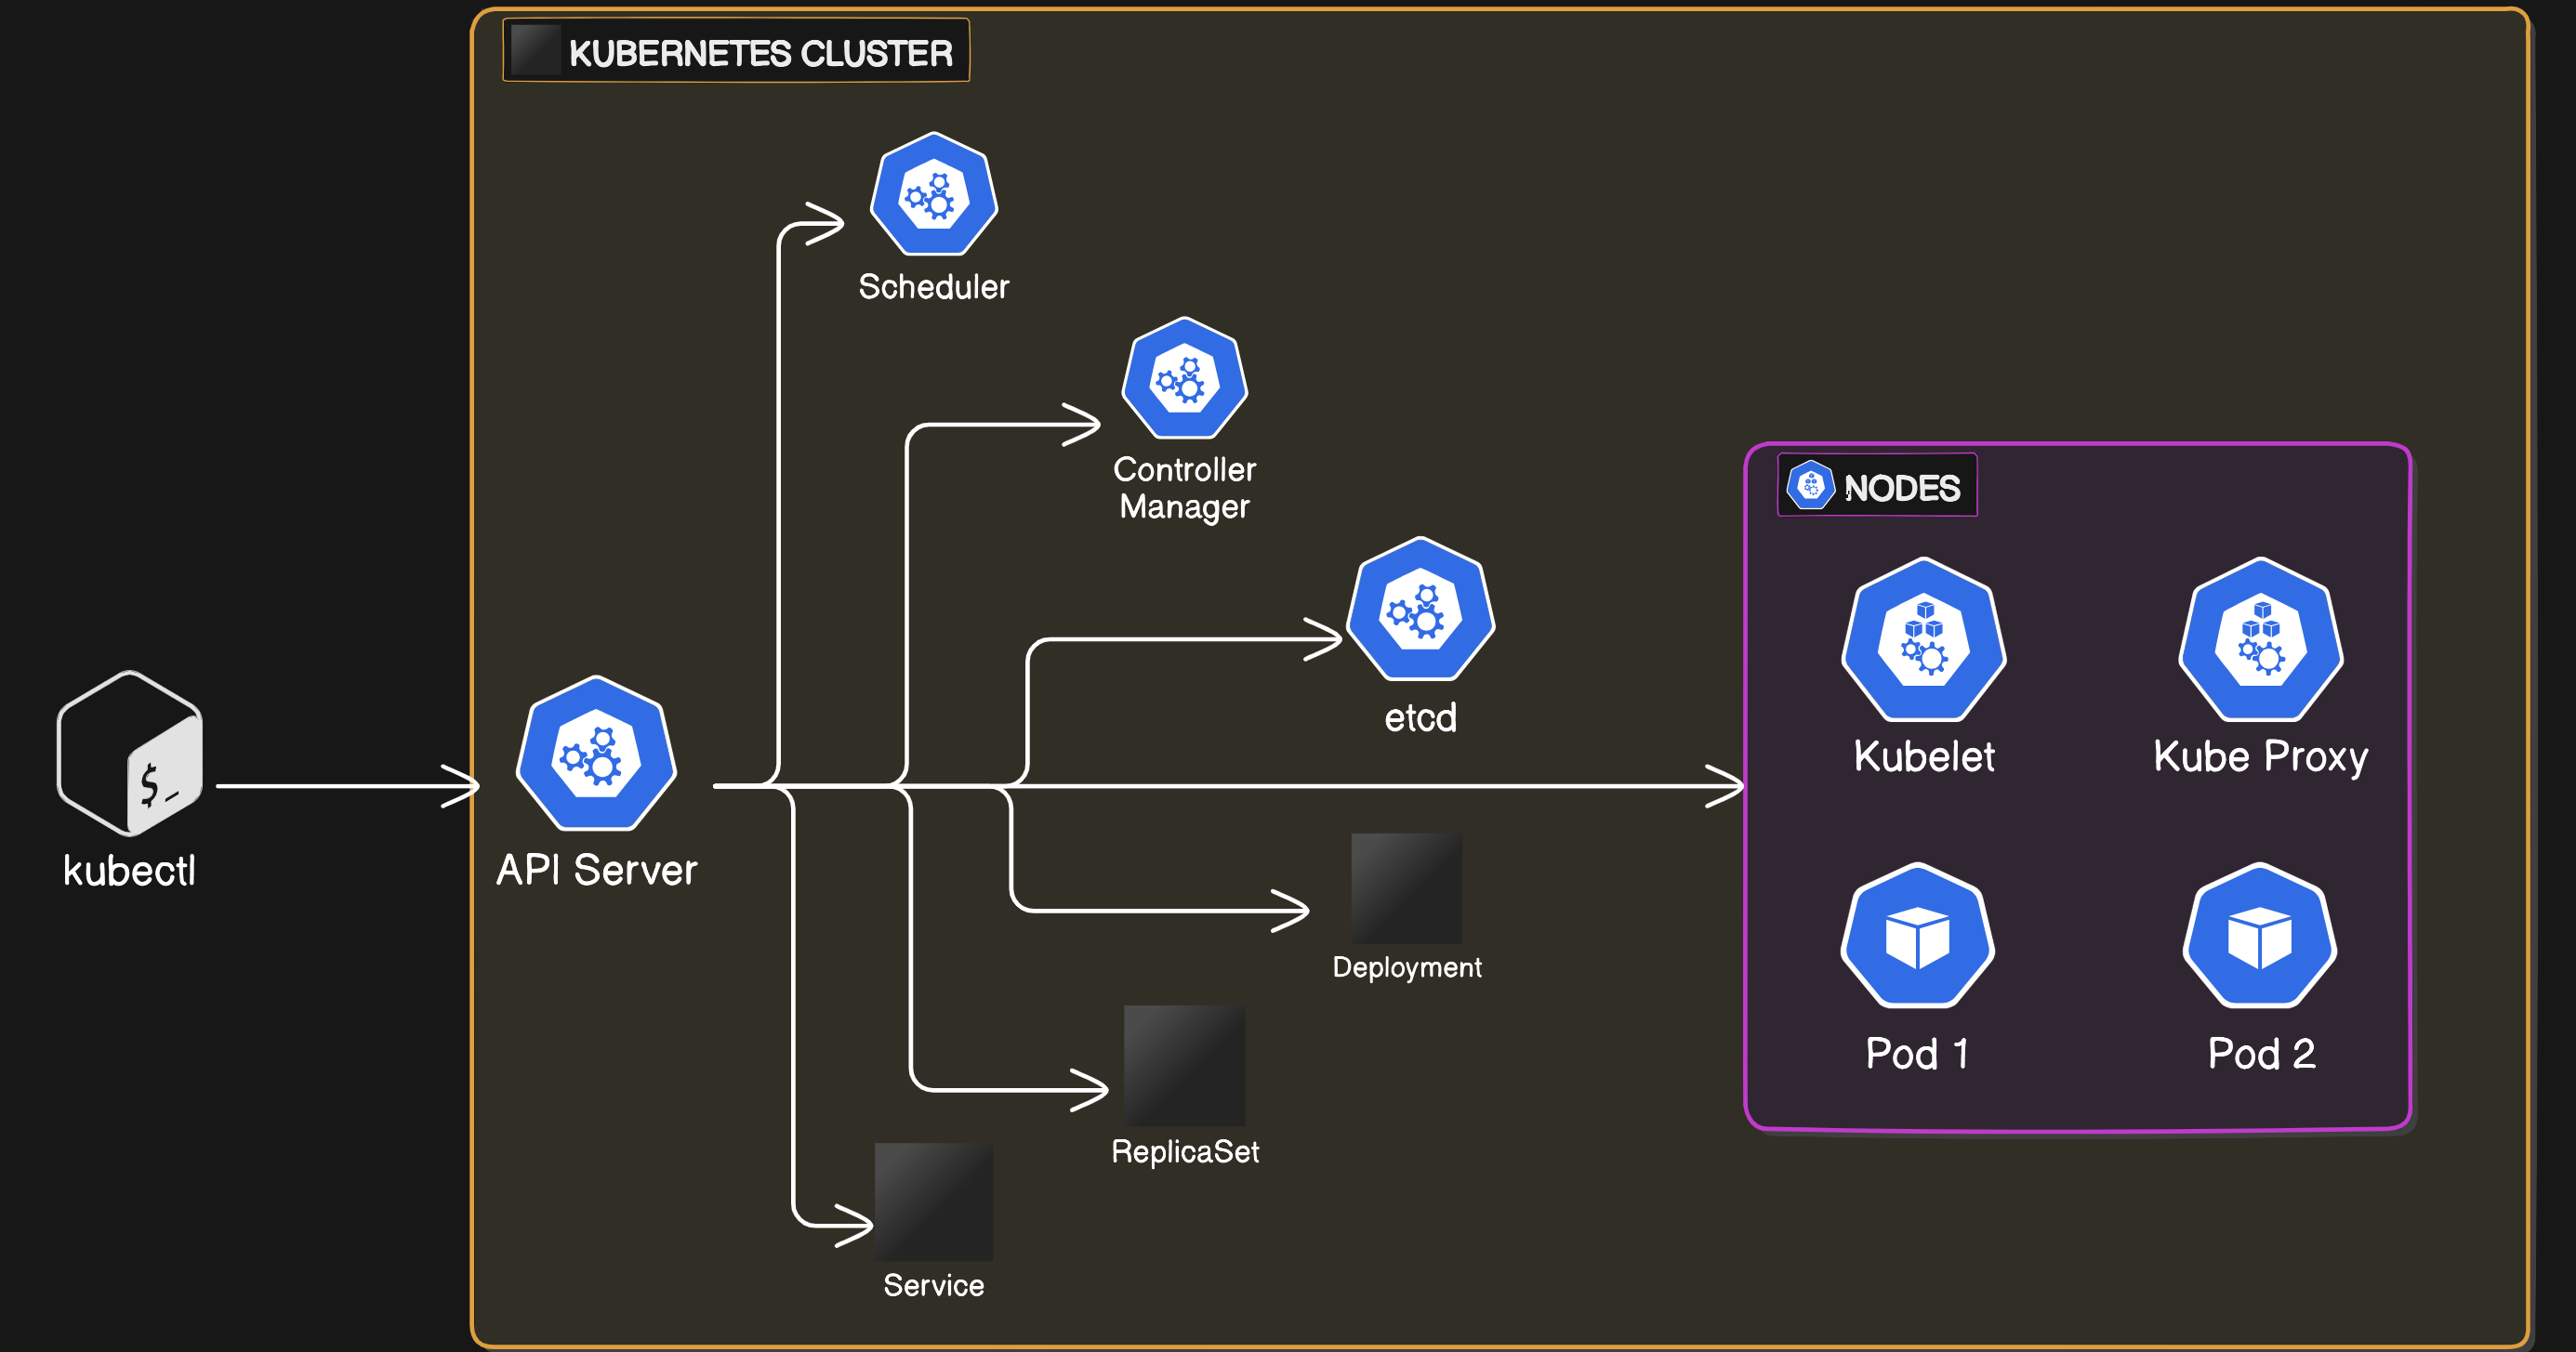2576x1352 pixels.
Task: Select the Controller Manager label
Action: pyautogui.click(x=1185, y=489)
